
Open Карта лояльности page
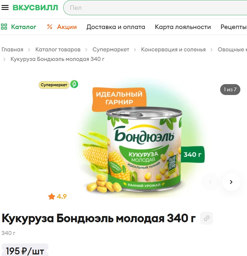click(183, 27)
